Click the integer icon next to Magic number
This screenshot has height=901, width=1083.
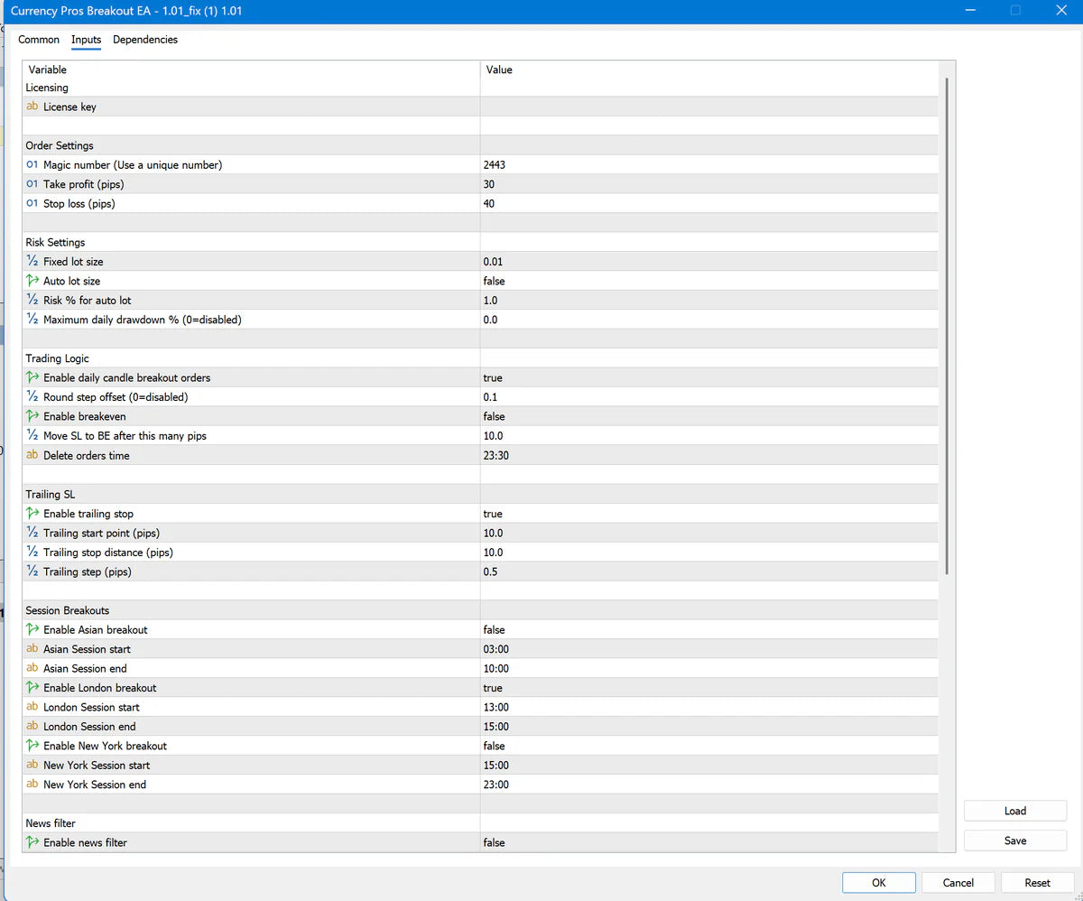coord(32,165)
